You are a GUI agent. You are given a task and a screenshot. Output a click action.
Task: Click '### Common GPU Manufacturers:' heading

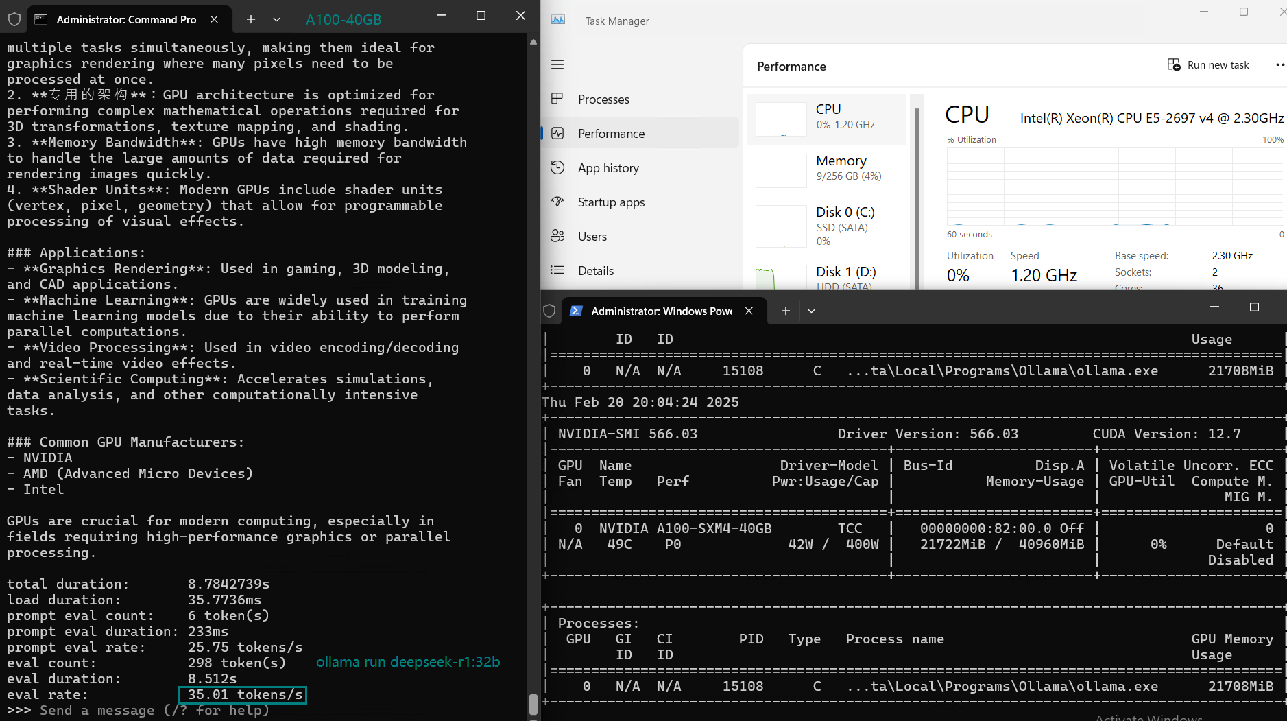click(125, 442)
